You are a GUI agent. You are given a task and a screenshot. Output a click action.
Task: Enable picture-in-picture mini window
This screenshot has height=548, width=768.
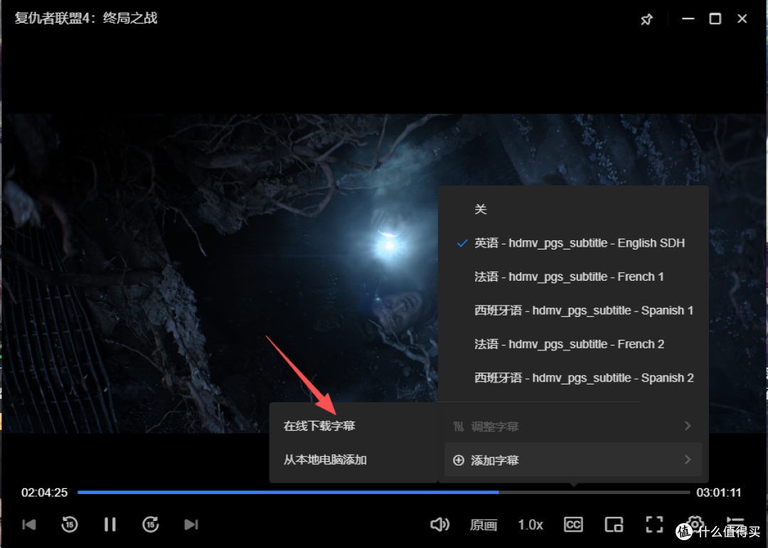pos(614,525)
